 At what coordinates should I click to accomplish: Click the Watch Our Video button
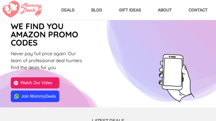click(x=35, y=83)
